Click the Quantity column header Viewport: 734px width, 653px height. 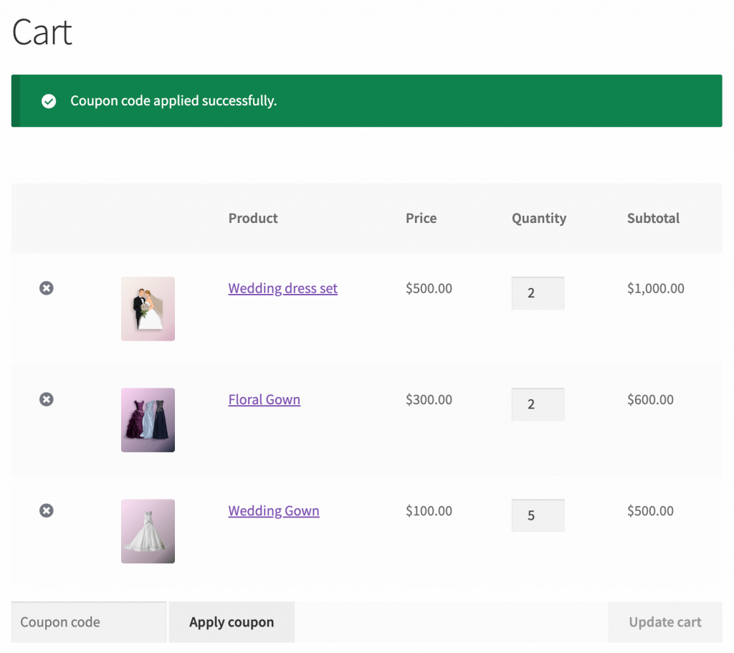(539, 219)
